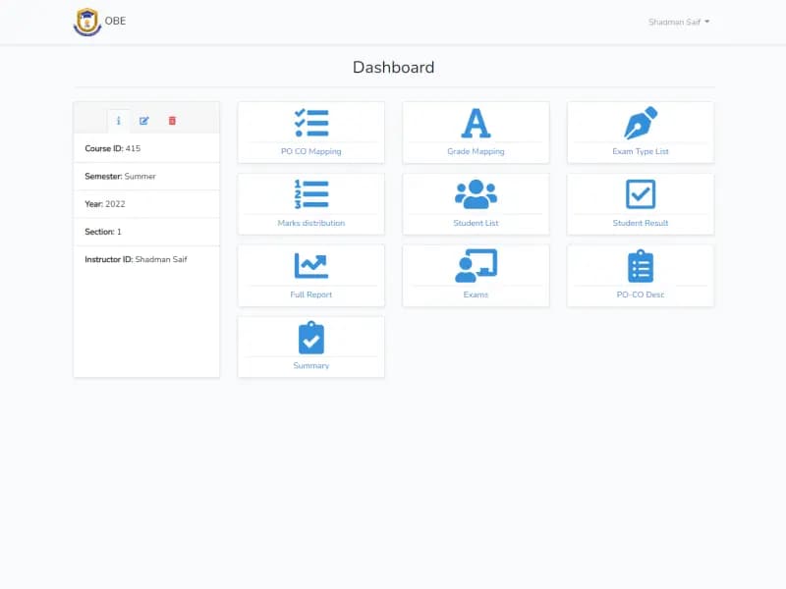Click the PO CO Mapping label
The height and width of the screenshot is (589, 786).
click(x=310, y=152)
